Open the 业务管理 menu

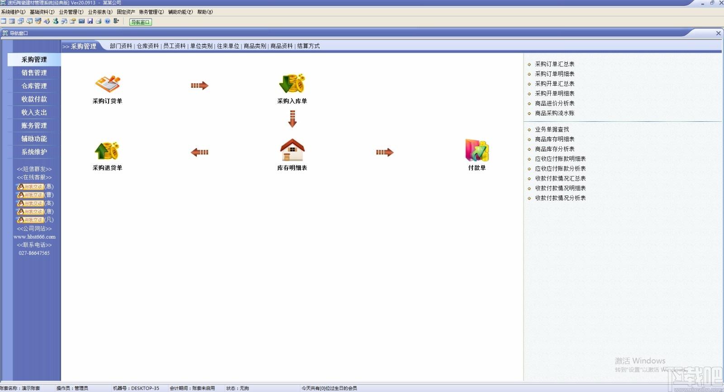71,12
